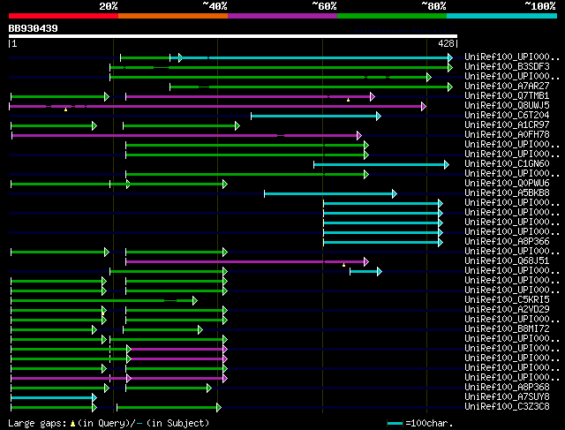Click the cyan alignment bar for UniRef100_A8P366
565x430 pixels.
[383, 242]
